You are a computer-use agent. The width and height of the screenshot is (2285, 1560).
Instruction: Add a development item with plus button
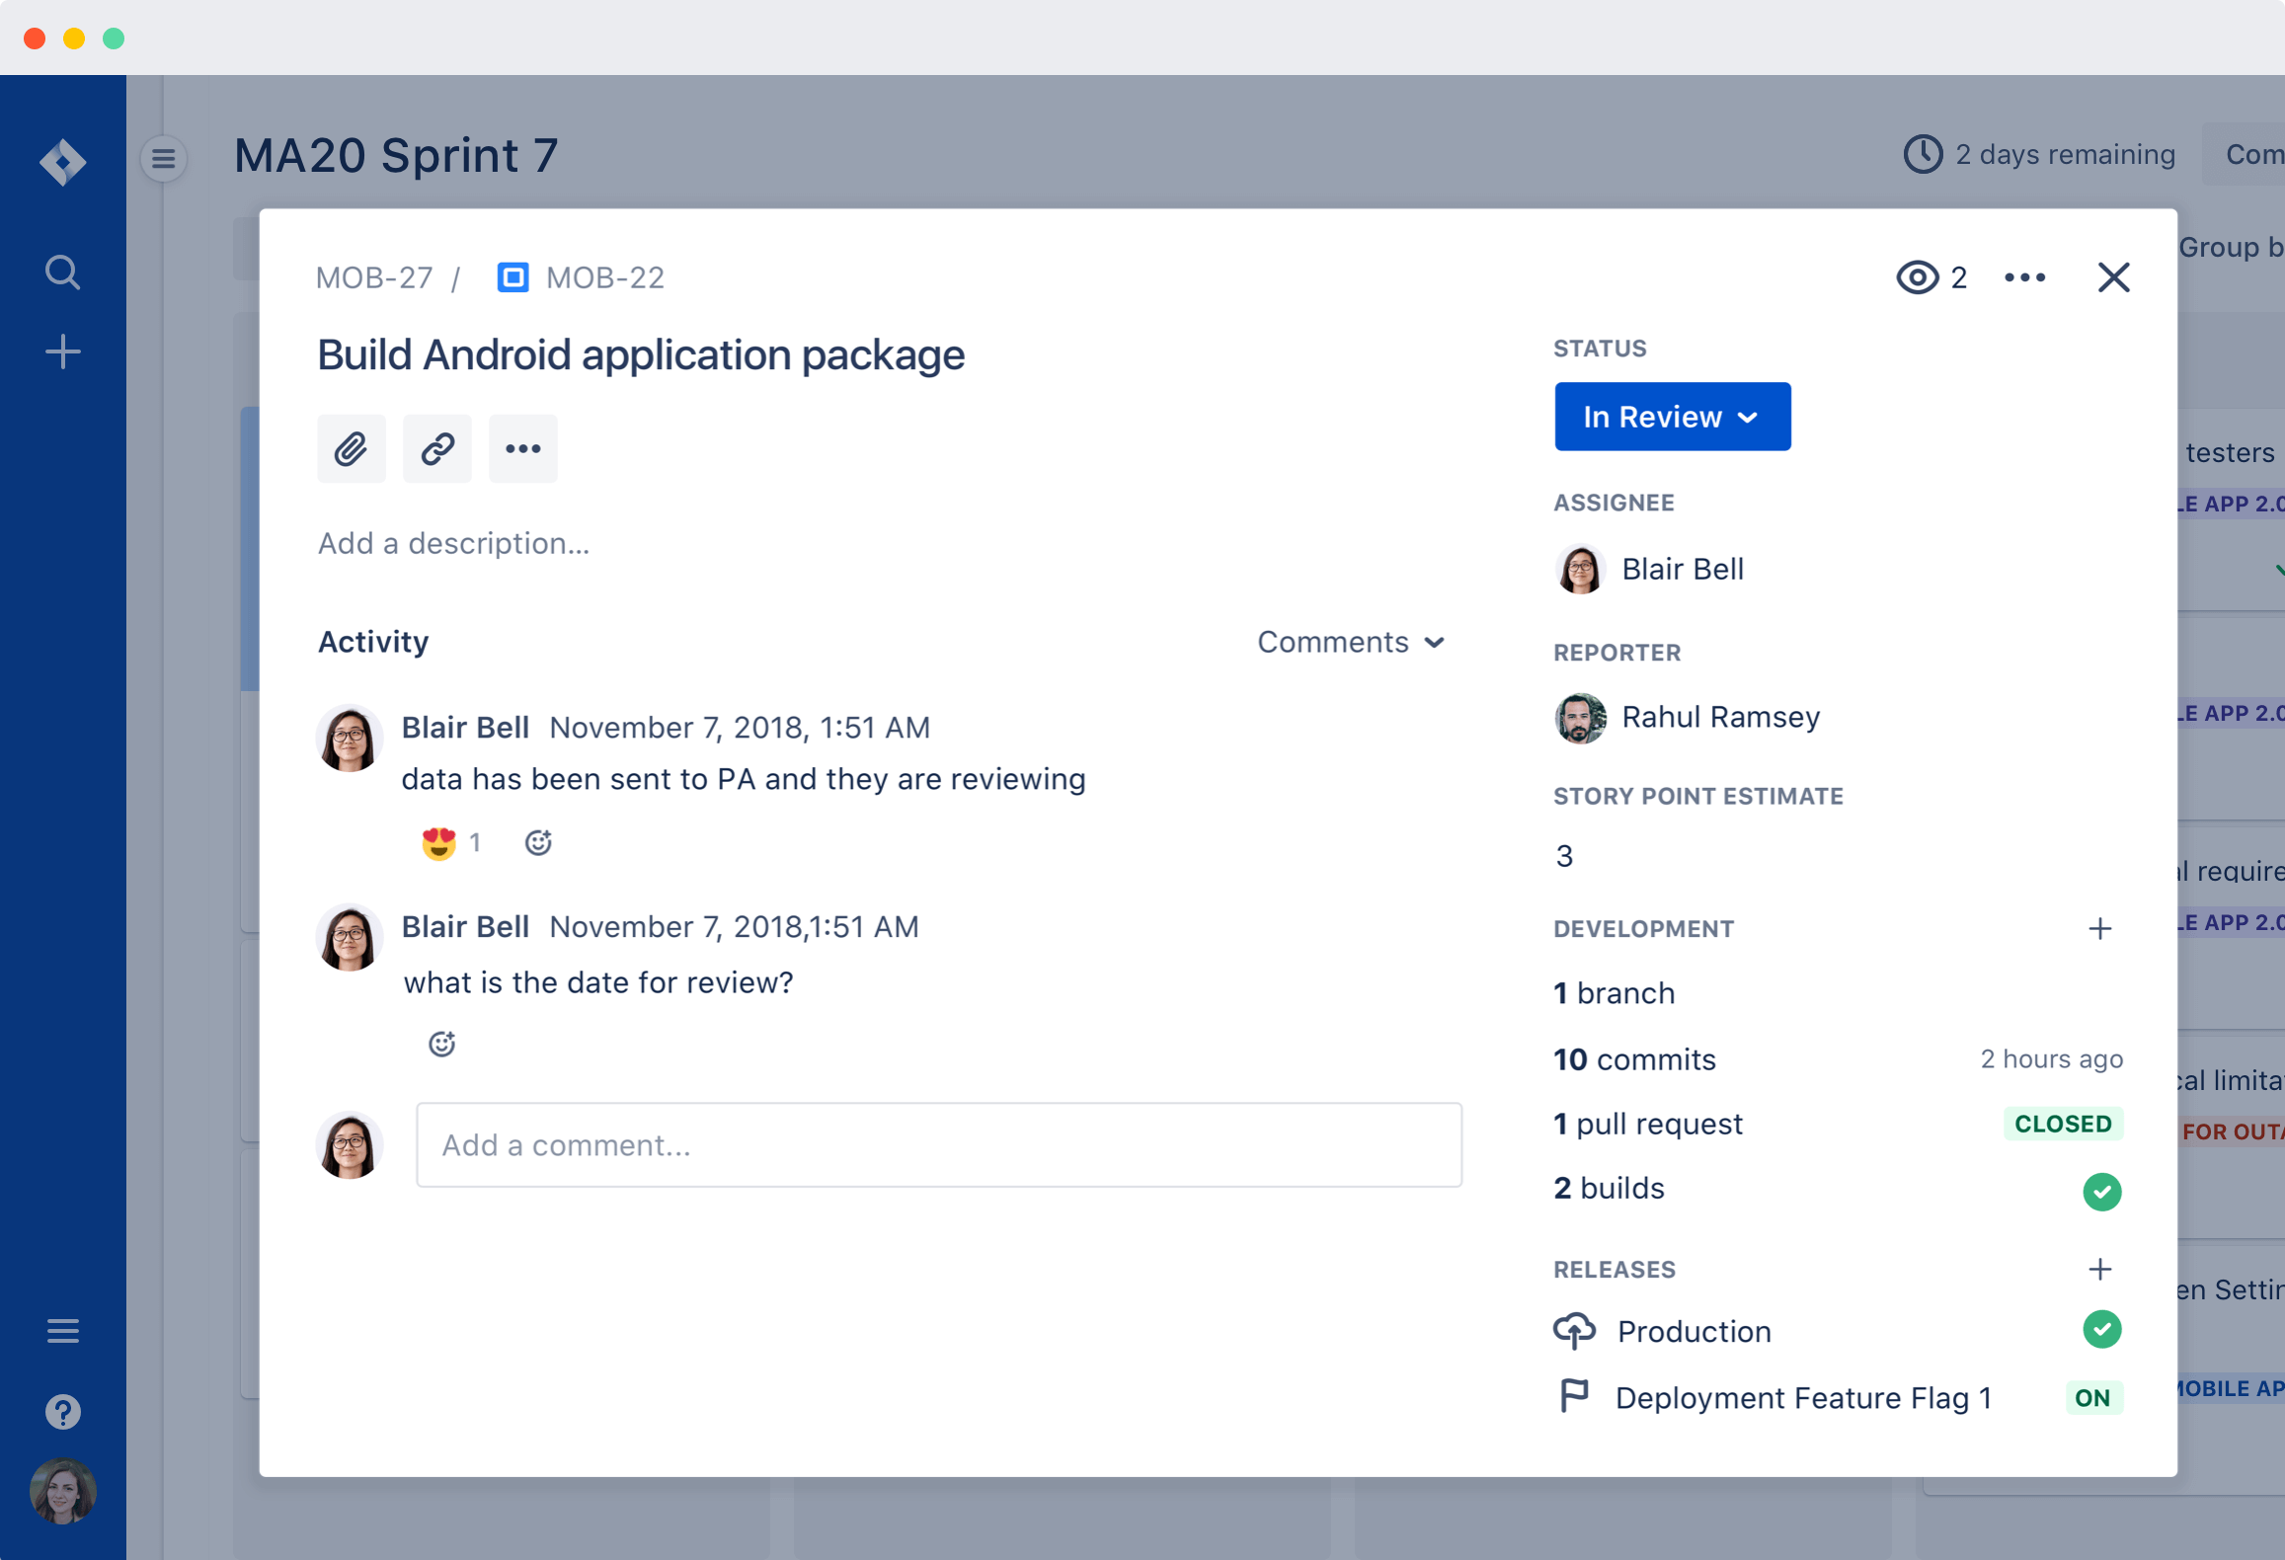tap(2100, 929)
